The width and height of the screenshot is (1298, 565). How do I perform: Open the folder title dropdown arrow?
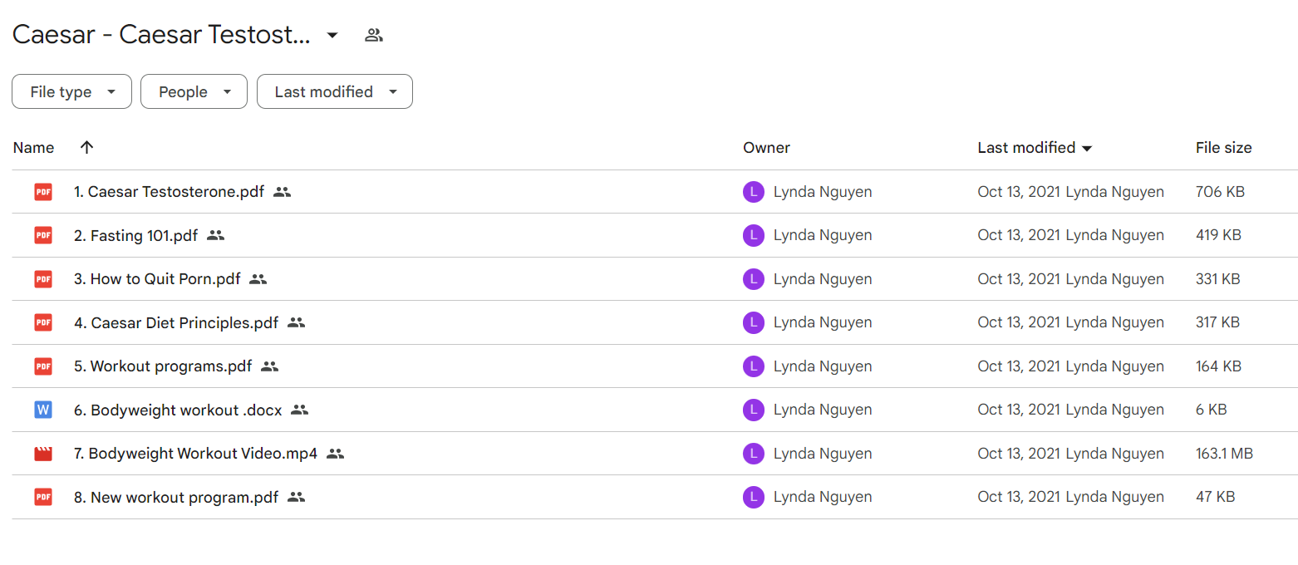332,35
